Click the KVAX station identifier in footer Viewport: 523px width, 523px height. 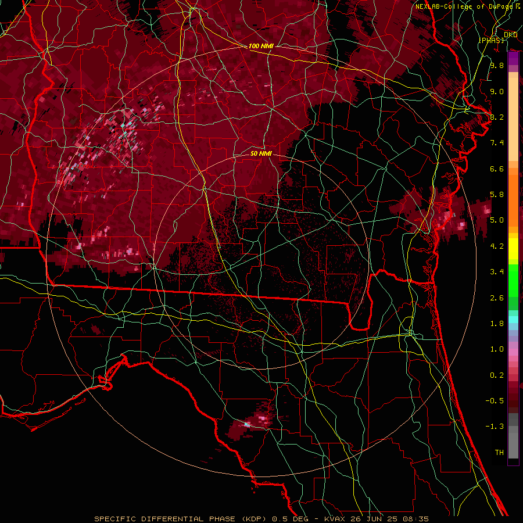click(x=335, y=519)
